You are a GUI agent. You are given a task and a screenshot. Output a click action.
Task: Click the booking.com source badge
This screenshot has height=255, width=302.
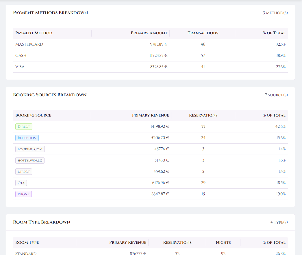(30, 149)
